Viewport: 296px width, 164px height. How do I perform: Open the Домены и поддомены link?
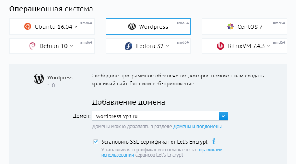point(197,127)
